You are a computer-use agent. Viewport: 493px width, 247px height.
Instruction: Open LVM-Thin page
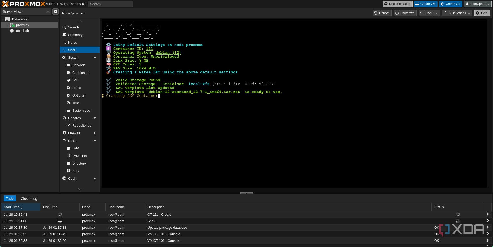click(x=80, y=156)
